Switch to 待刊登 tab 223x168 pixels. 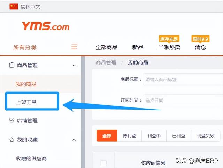pyautogui.click(x=129, y=136)
